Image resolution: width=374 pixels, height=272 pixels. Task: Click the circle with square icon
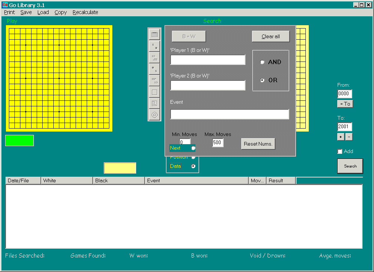tap(155, 115)
